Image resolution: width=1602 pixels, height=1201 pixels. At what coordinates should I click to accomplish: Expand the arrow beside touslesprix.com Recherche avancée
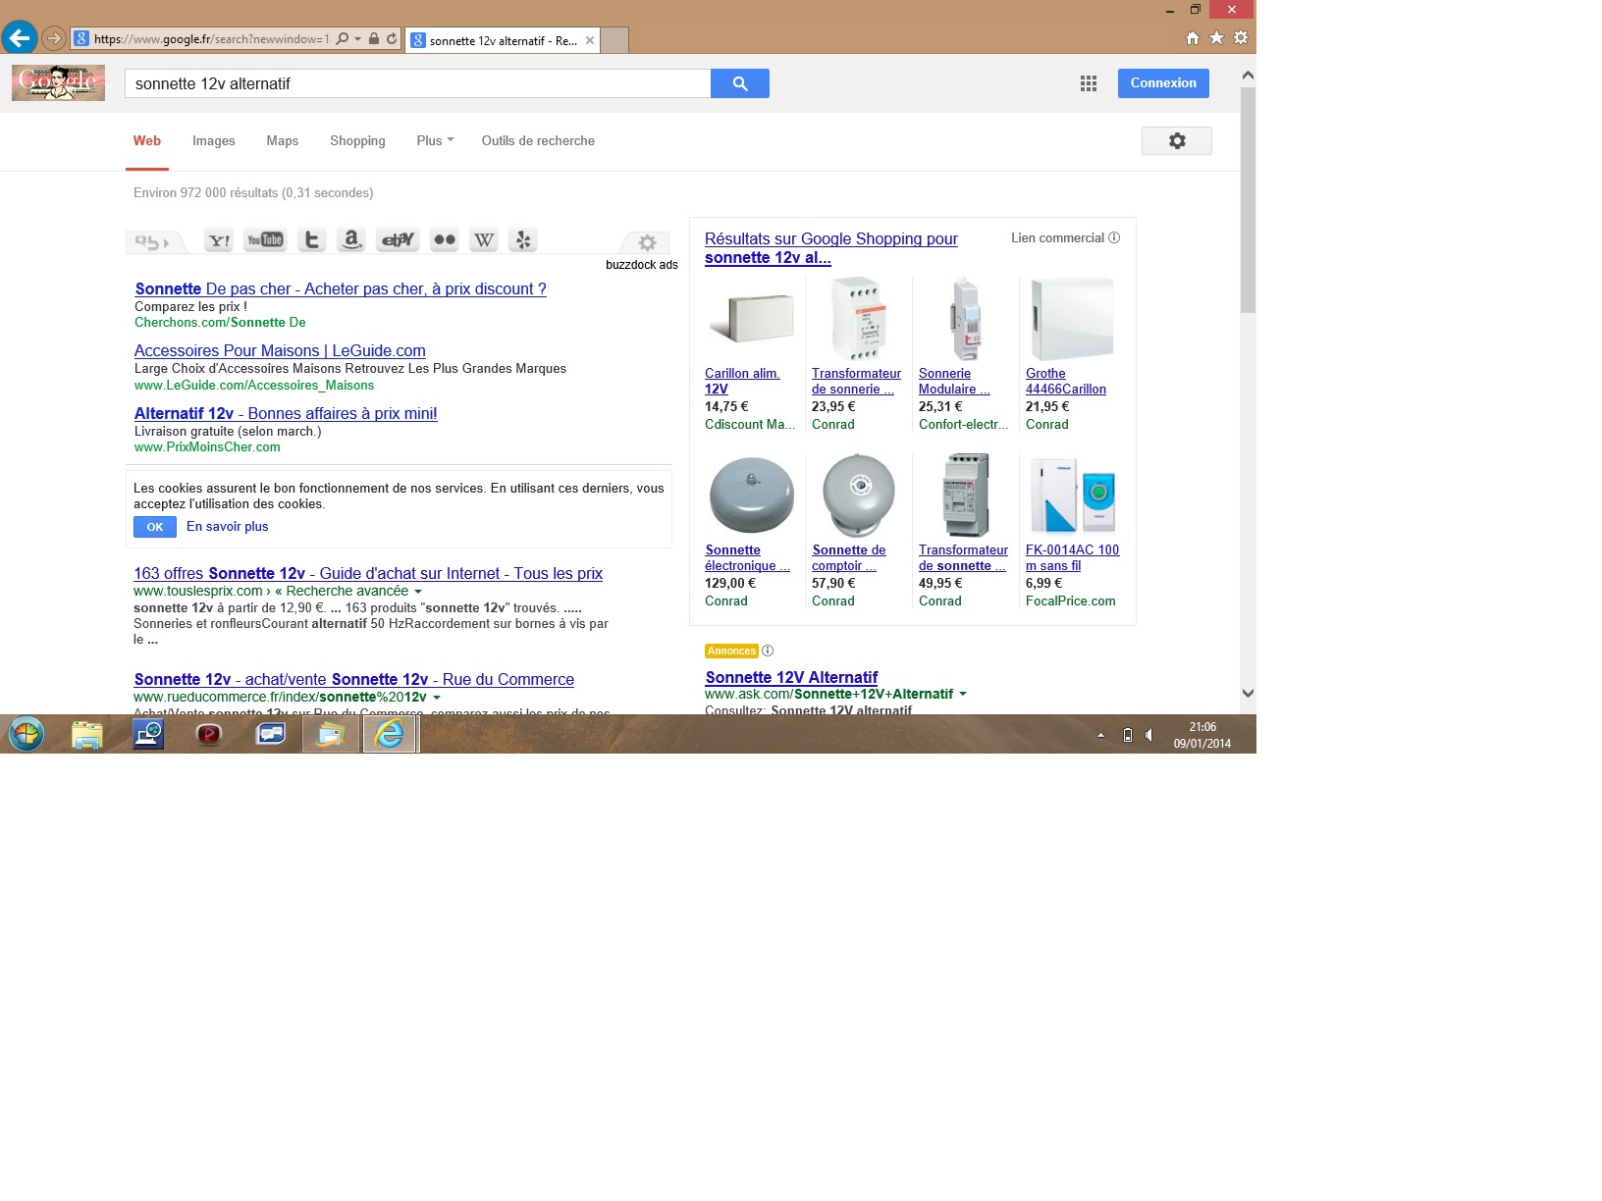click(x=418, y=592)
